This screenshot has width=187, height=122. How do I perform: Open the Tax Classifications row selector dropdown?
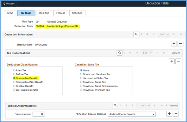(147, 53)
